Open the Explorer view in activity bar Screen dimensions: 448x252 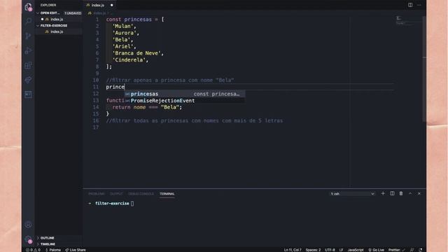pyautogui.click(x=28, y=7)
